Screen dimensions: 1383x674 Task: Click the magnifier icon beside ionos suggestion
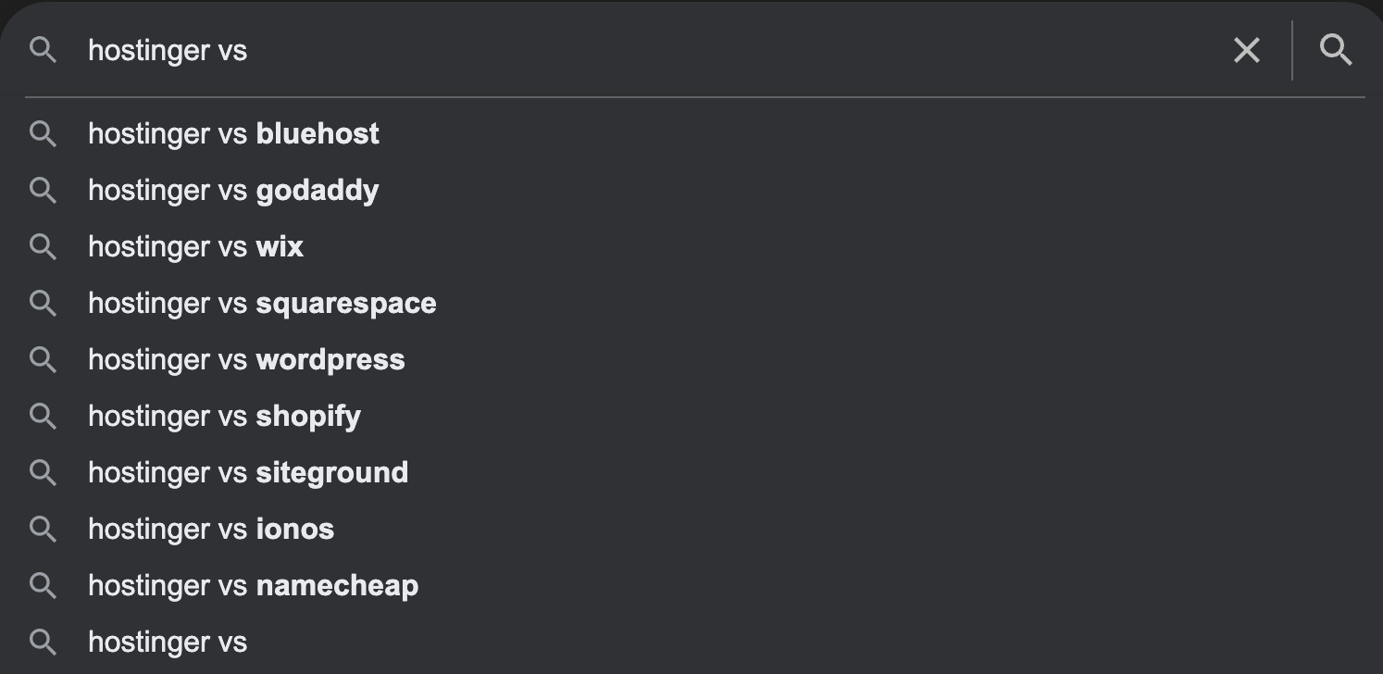click(43, 530)
